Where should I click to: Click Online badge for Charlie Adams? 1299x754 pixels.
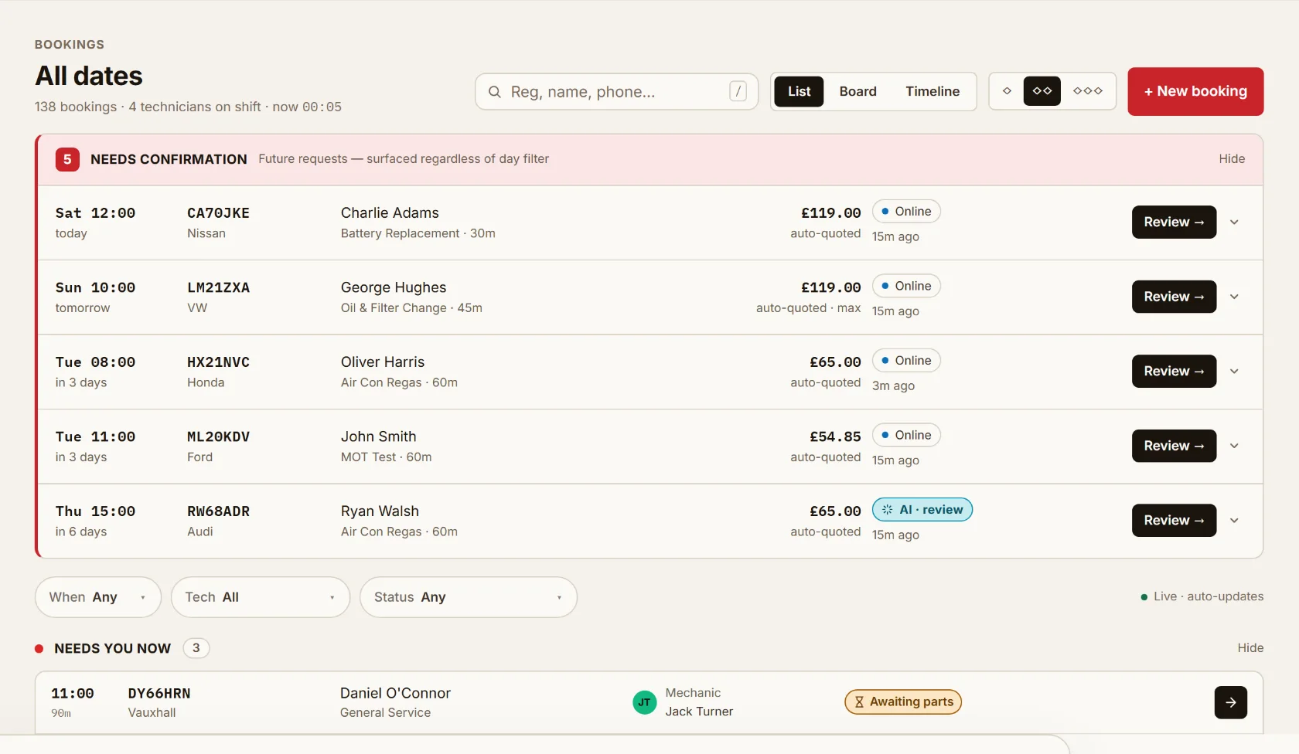(x=906, y=212)
